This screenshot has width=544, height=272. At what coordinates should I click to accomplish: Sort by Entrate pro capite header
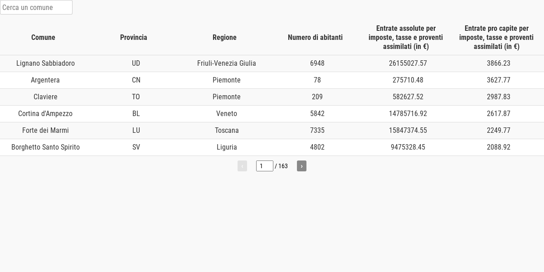pos(496,38)
